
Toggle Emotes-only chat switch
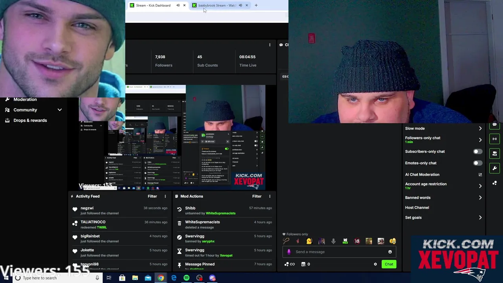pos(477,163)
